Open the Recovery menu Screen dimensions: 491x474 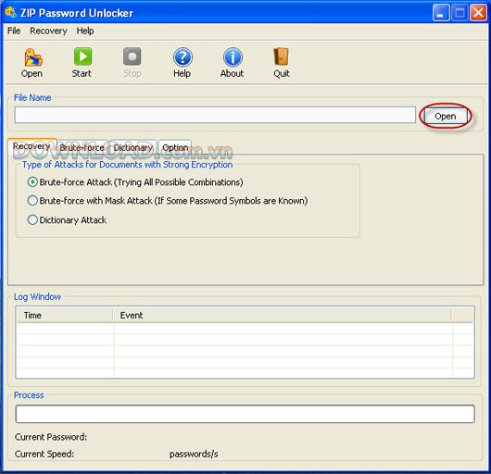pos(48,31)
